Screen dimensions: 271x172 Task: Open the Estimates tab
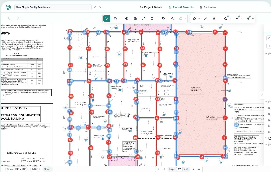point(208,7)
